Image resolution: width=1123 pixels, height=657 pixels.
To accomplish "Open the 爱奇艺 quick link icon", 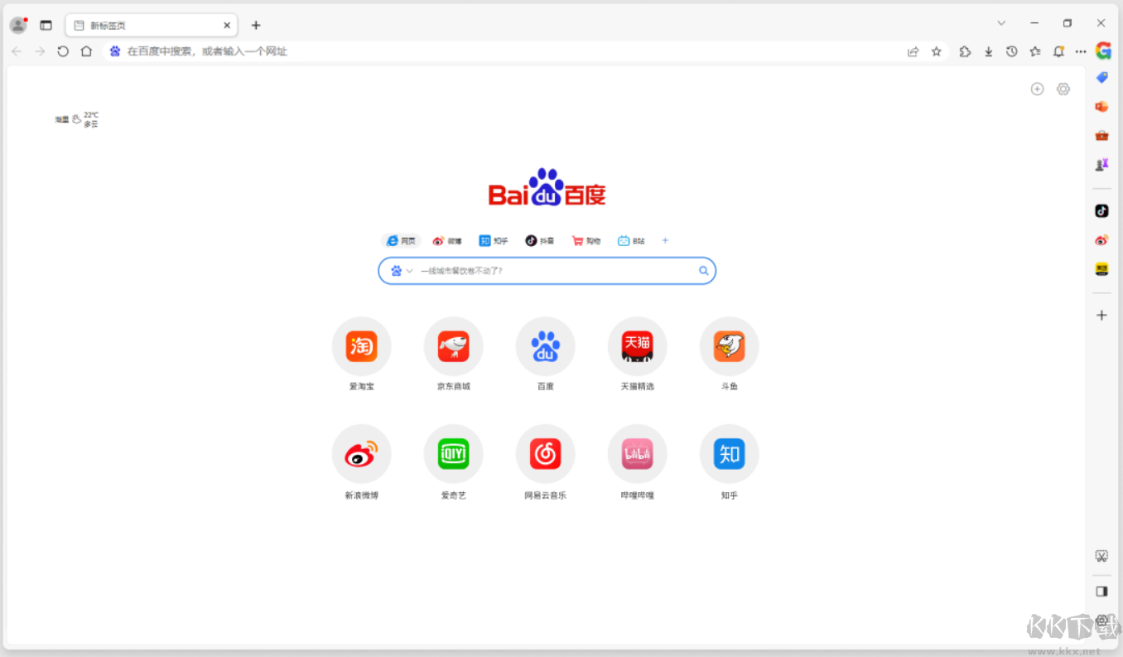I will [x=453, y=454].
